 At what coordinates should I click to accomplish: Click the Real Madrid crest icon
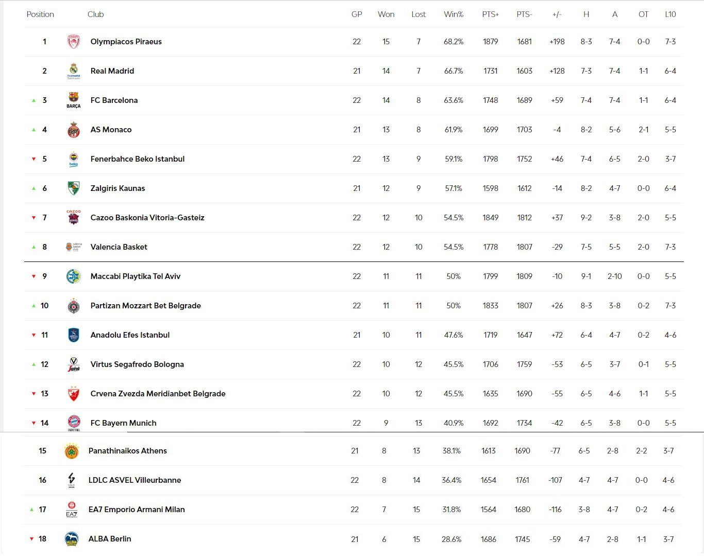(74, 71)
